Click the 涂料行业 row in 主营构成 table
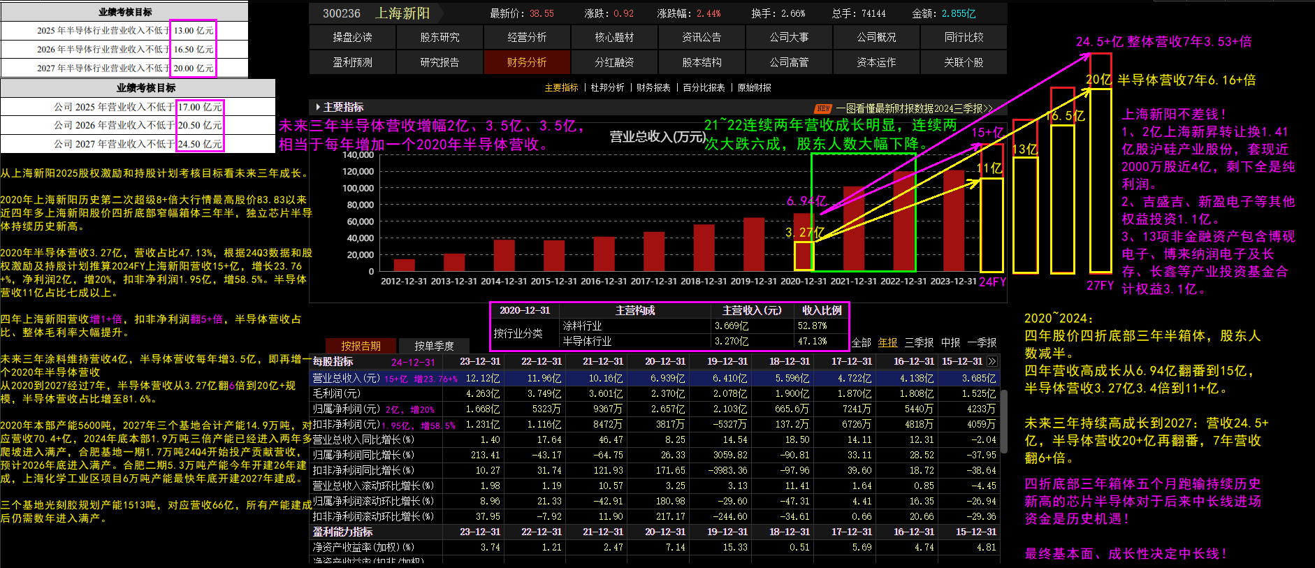The width and height of the screenshot is (1315, 568). coord(704,326)
